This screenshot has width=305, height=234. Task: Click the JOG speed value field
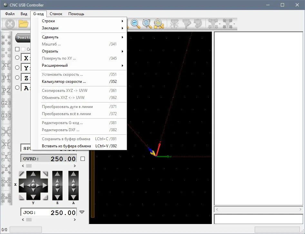[x=49, y=212]
